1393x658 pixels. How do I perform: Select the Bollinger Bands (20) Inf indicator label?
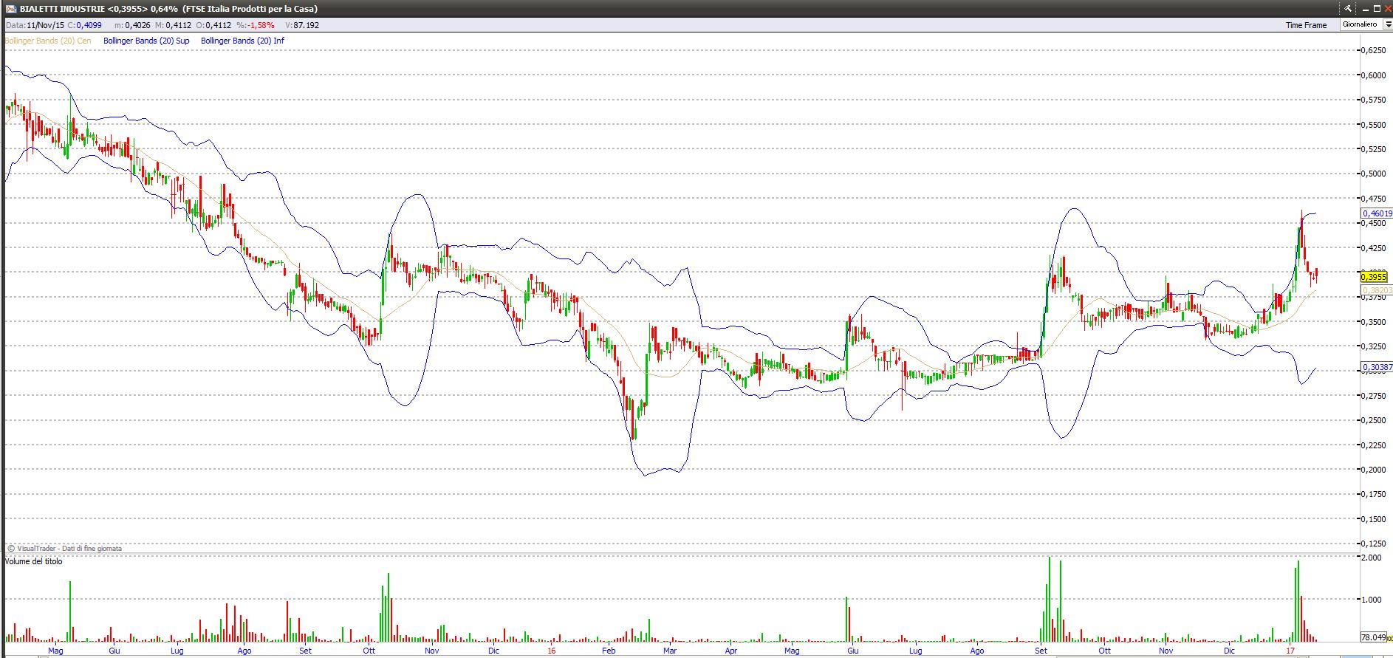242,41
